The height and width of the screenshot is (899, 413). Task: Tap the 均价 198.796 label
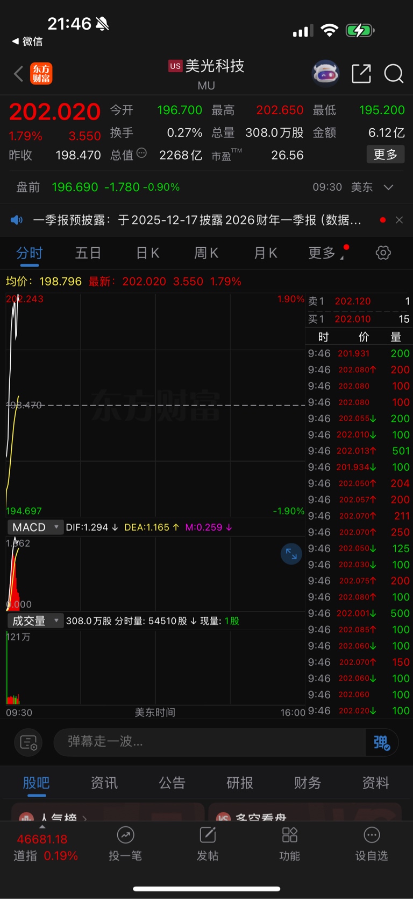[44, 281]
